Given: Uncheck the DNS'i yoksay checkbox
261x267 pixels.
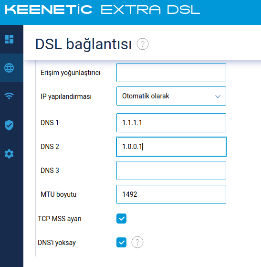Looking at the screenshot, I should [x=122, y=242].
